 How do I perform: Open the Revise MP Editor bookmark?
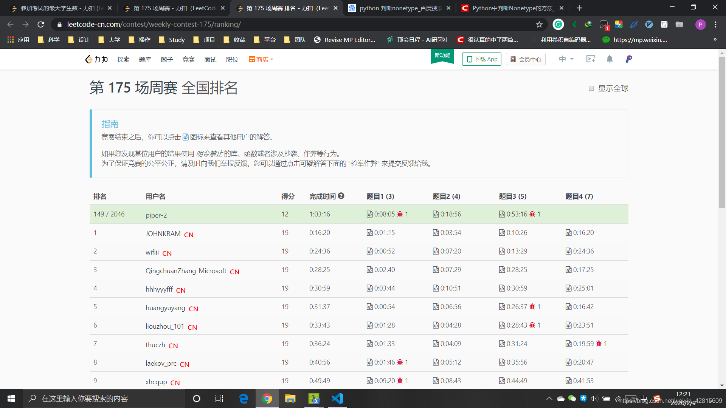click(345, 40)
